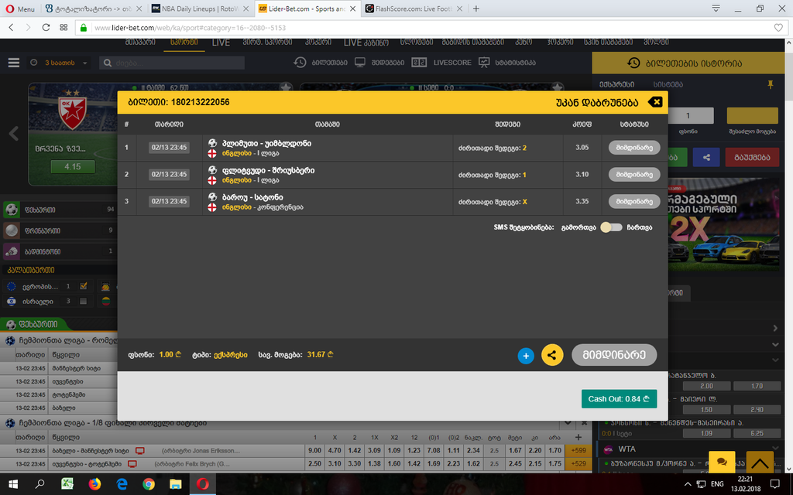This screenshot has width=793, height=495.
Task: Click the blue share bet slip button
Action: click(x=706, y=157)
